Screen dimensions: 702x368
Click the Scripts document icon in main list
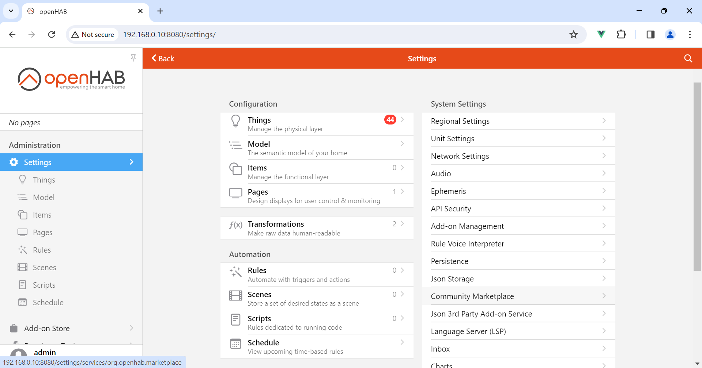click(235, 320)
